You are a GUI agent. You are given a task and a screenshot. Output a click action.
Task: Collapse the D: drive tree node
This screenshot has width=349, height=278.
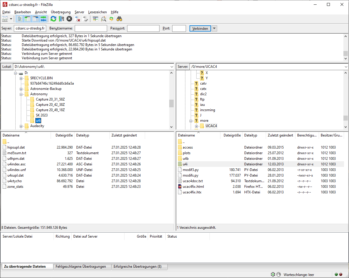point(15,73)
